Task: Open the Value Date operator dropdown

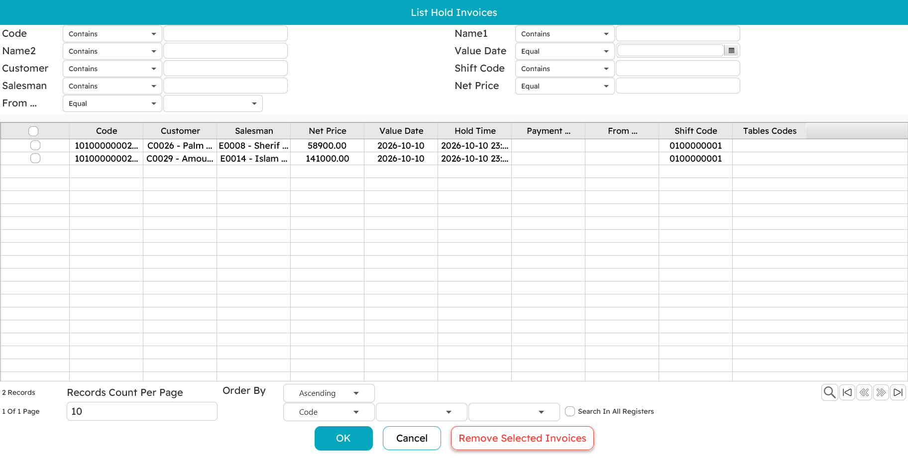Action: tap(565, 51)
